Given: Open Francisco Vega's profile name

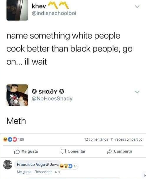Looking at the screenshot, I should click(31, 164).
